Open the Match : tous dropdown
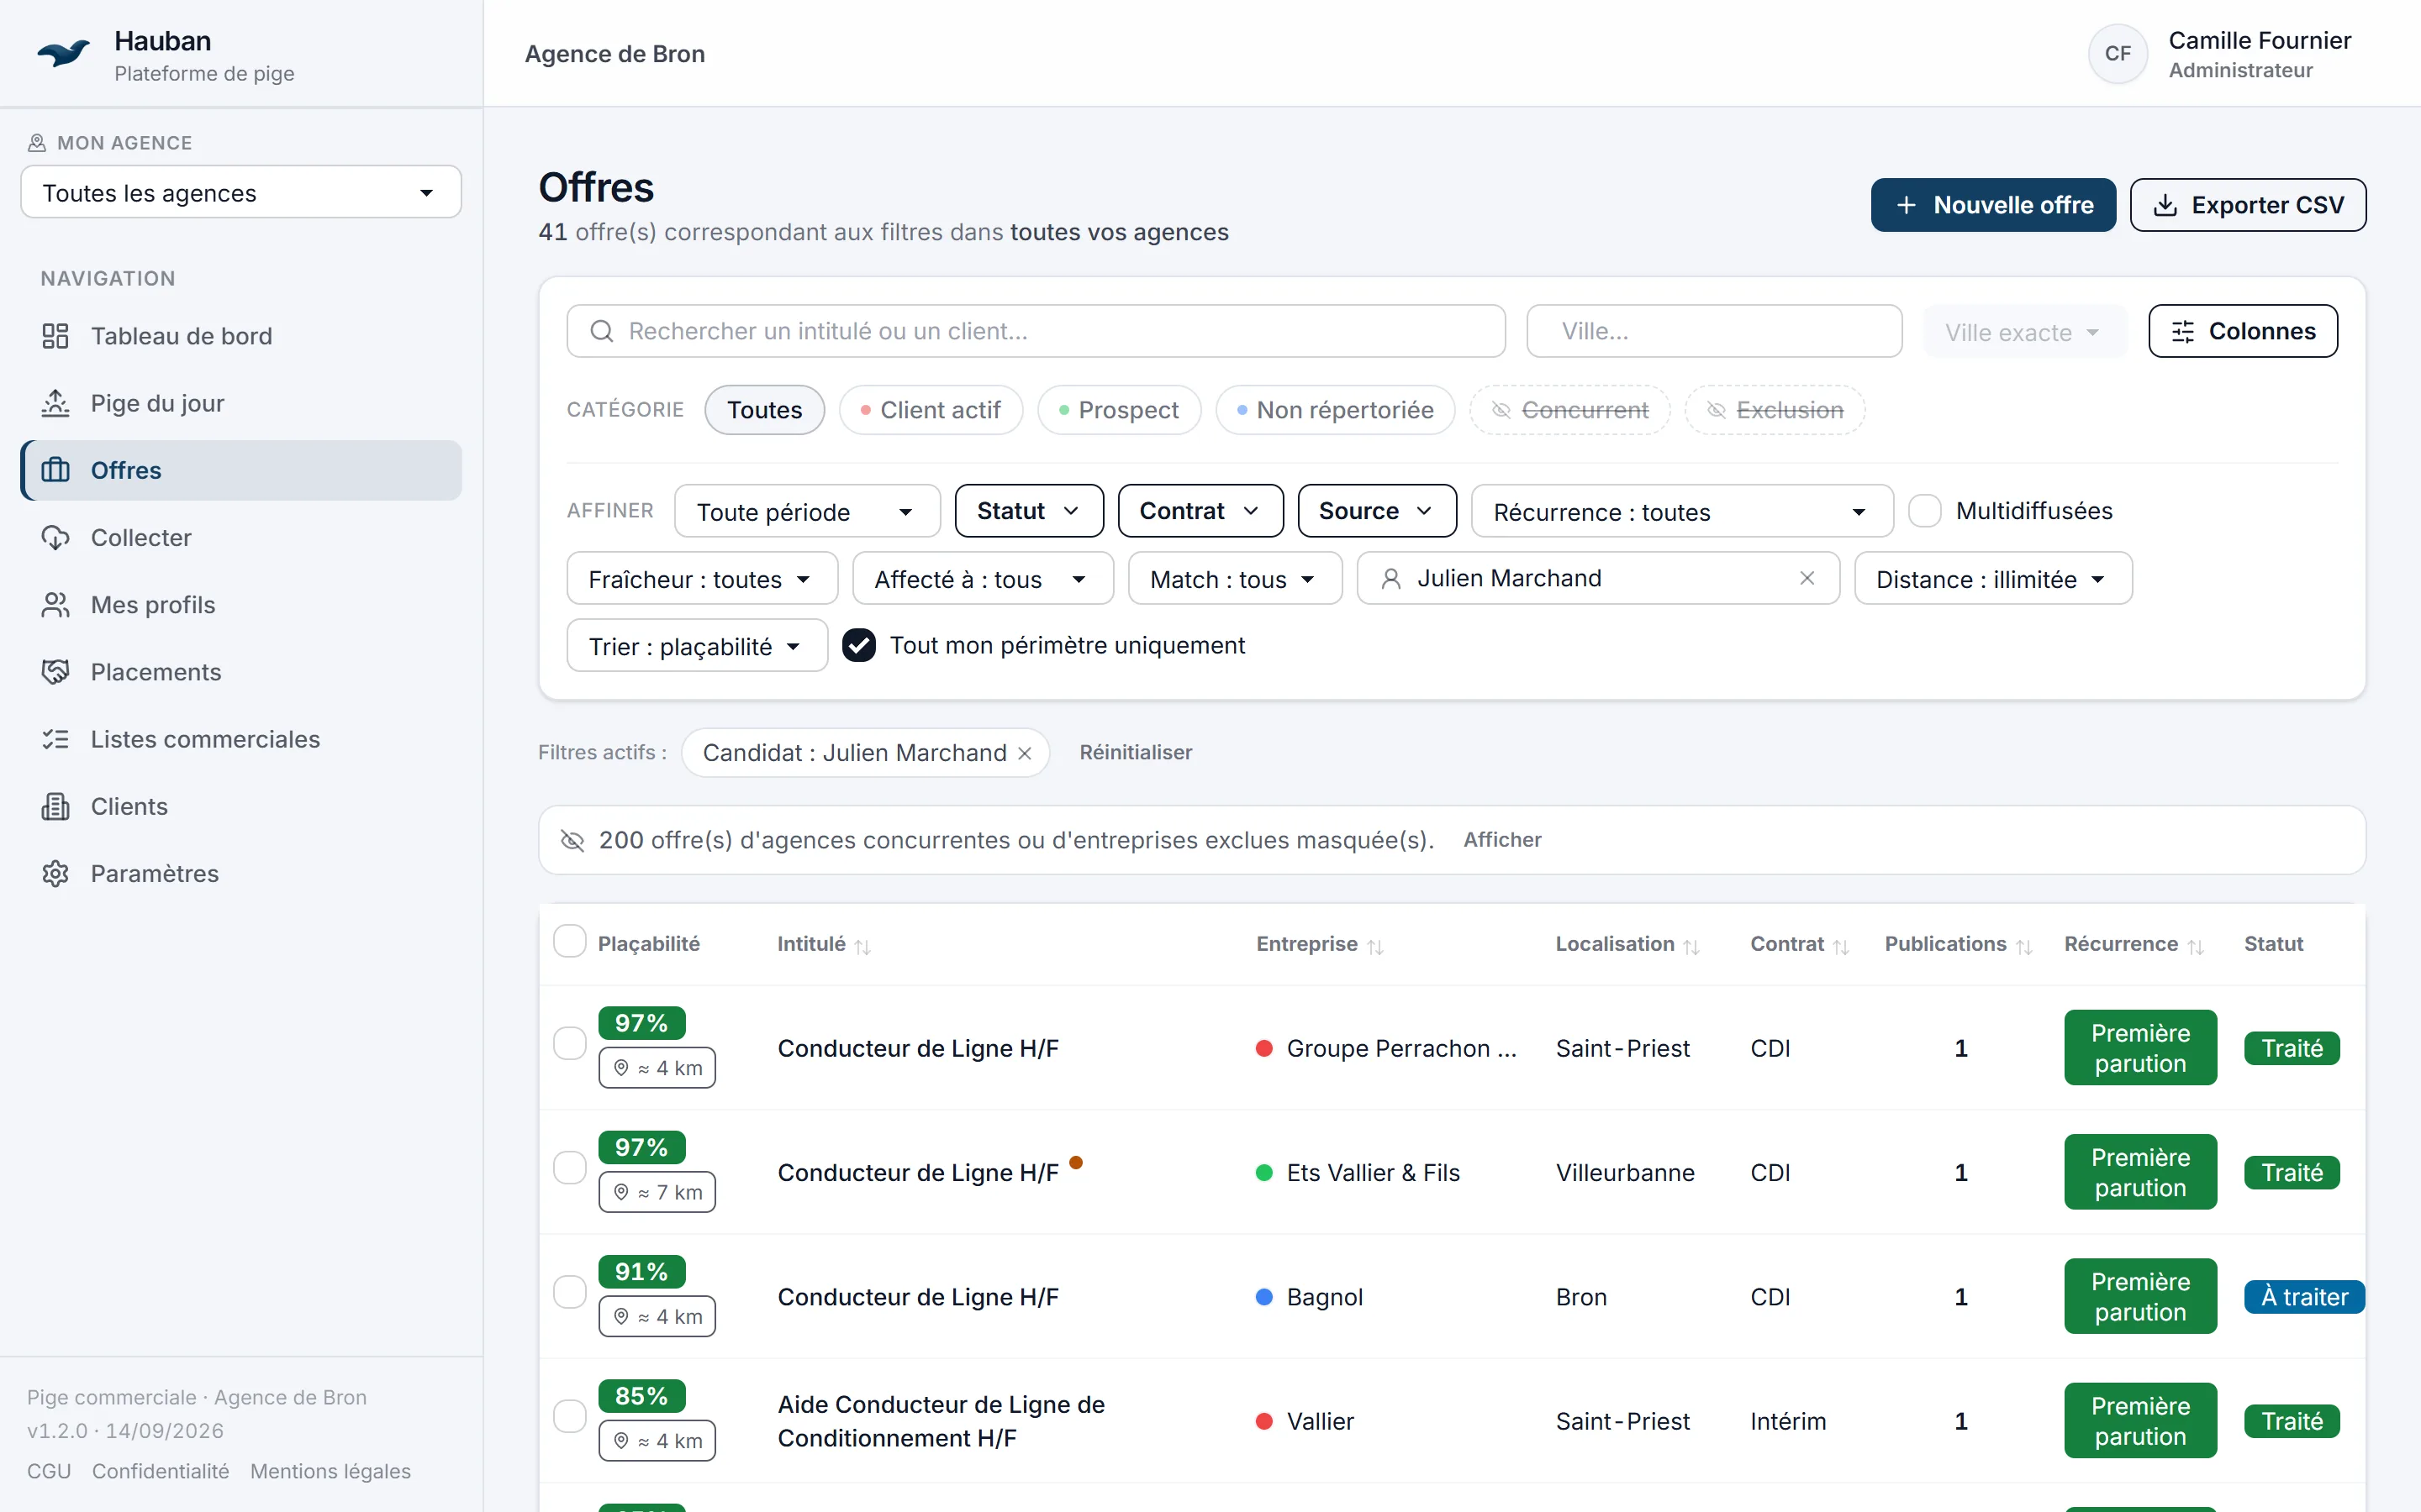Viewport: 2421px width, 1512px height. pyautogui.click(x=1235, y=578)
